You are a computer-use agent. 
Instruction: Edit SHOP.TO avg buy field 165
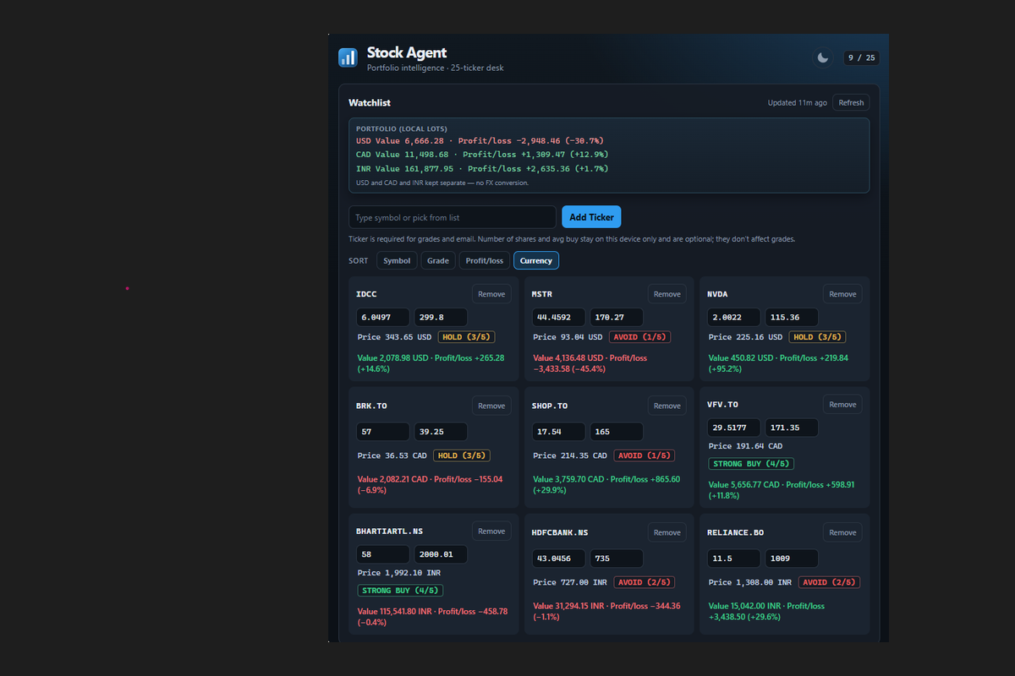617,432
